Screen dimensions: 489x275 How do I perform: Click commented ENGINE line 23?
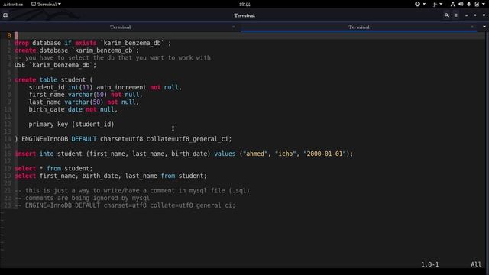[x=125, y=205]
